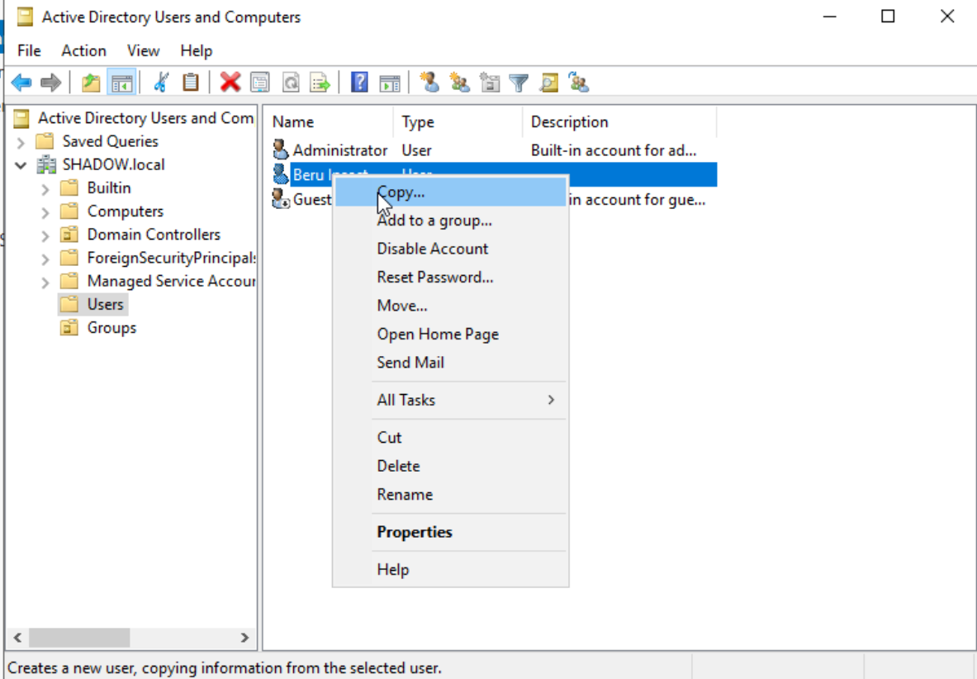Click the red X Delete toolbar icon

tap(230, 83)
